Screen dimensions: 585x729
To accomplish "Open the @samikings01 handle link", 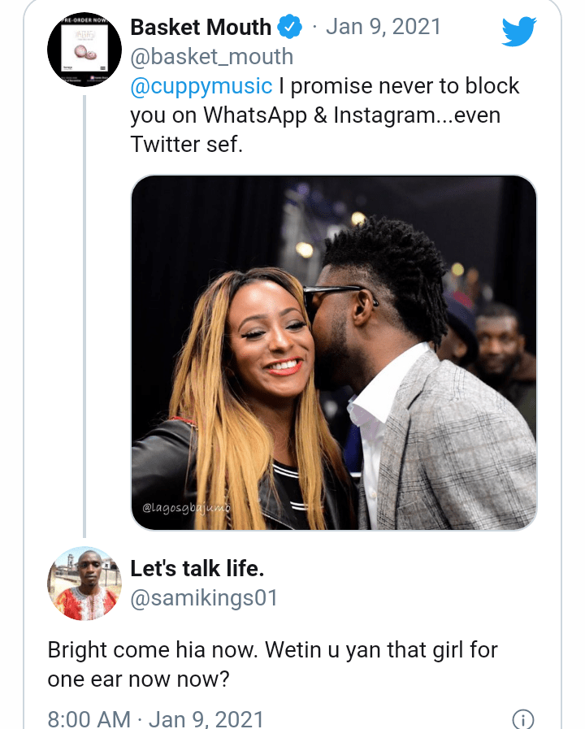I will (x=204, y=599).
